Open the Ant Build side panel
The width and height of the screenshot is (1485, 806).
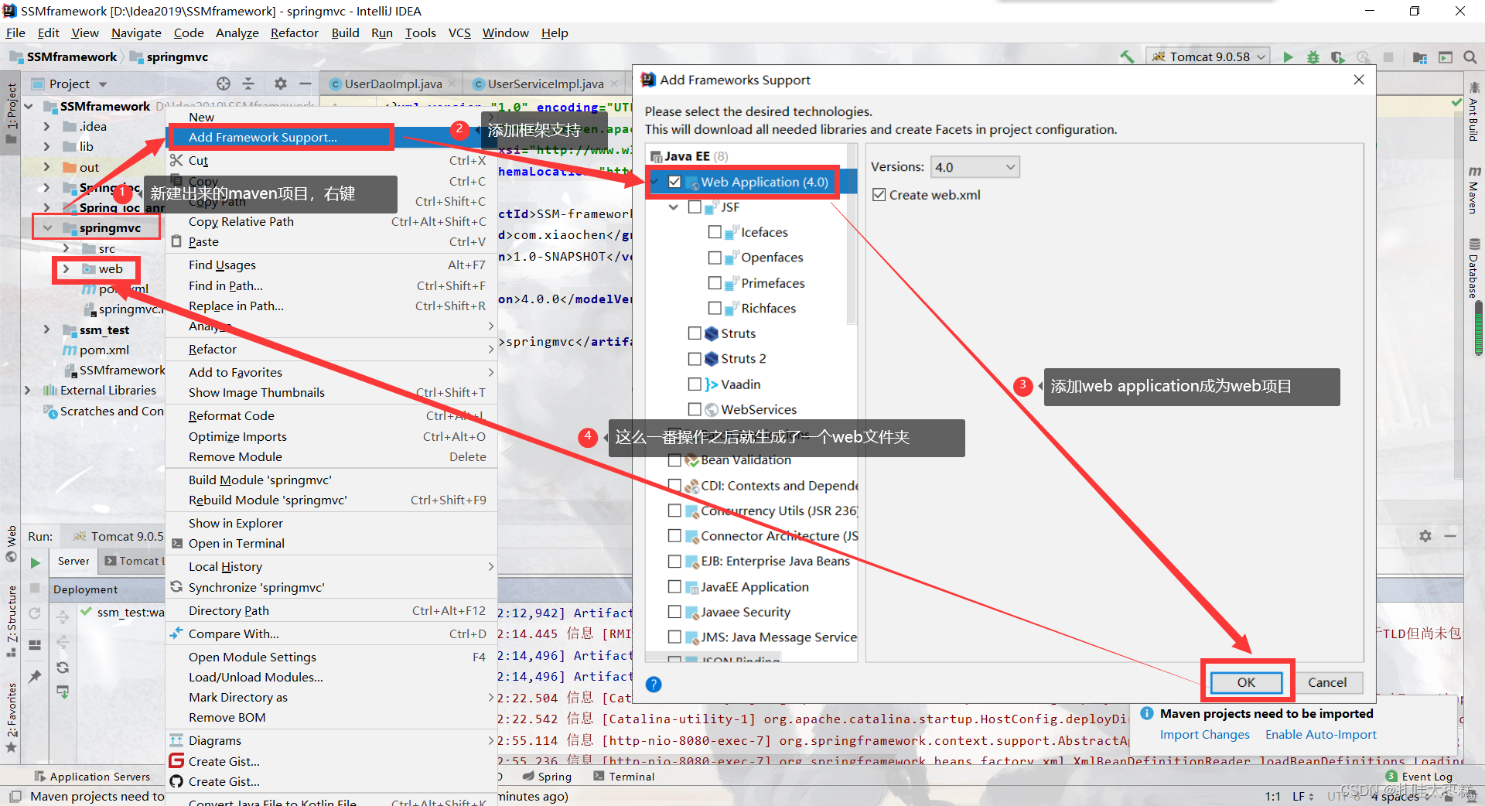point(1473,113)
